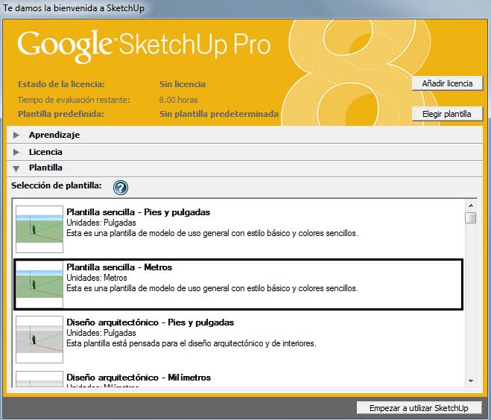Click the title Plantilla sencilla - Pies y pulgadas

coord(138,212)
